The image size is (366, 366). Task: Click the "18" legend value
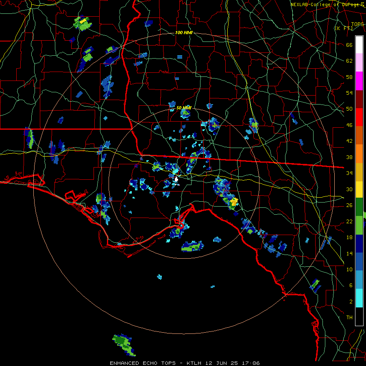coord(349,237)
